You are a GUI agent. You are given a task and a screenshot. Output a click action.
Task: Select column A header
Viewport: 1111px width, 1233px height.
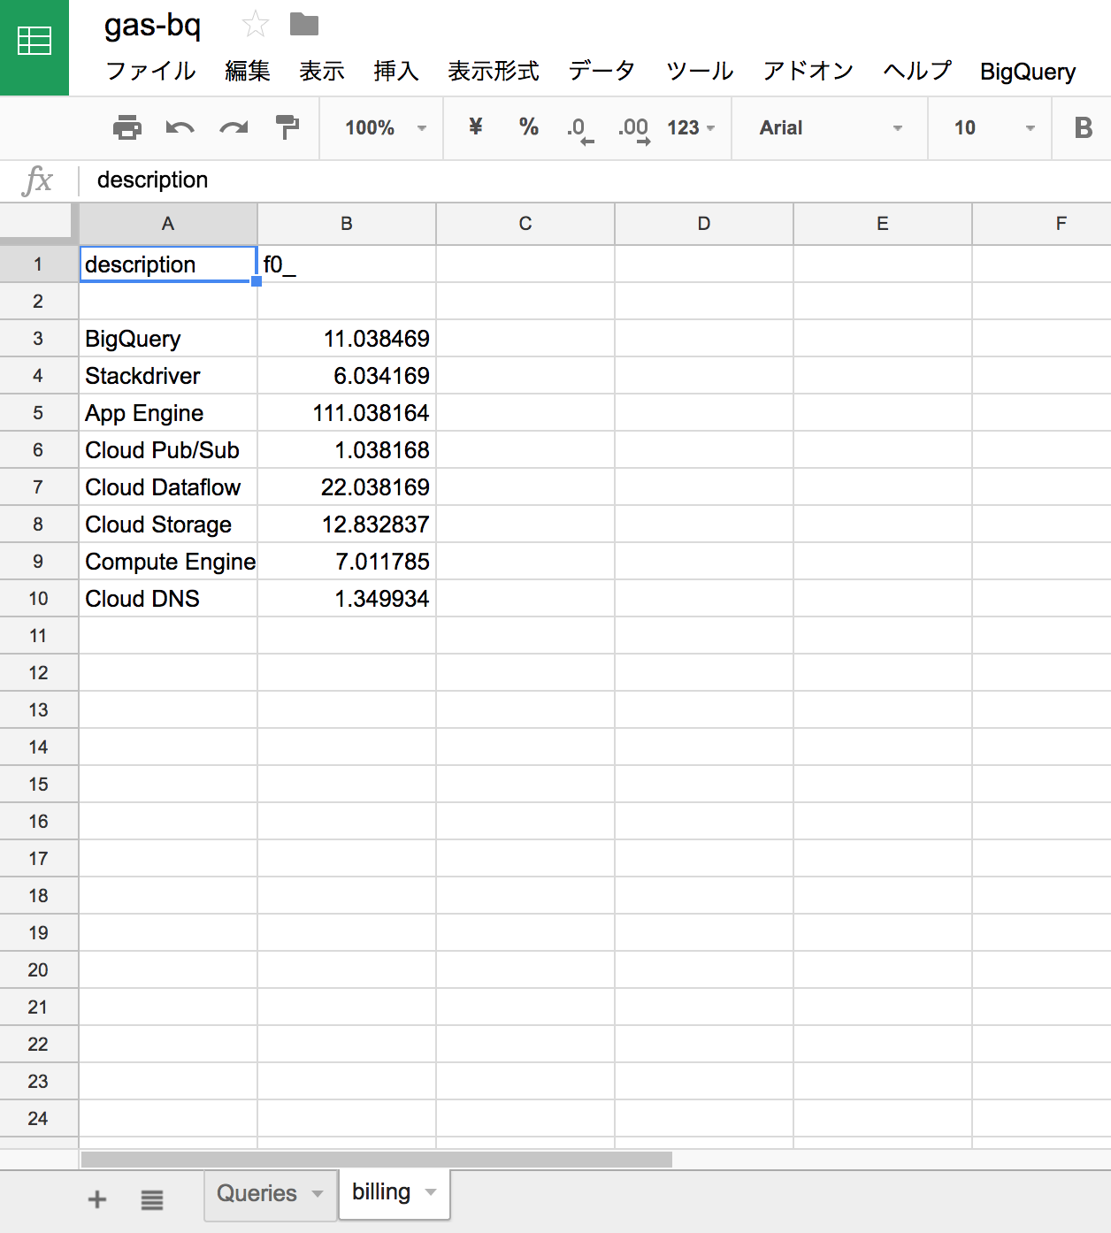click(168, 224)
